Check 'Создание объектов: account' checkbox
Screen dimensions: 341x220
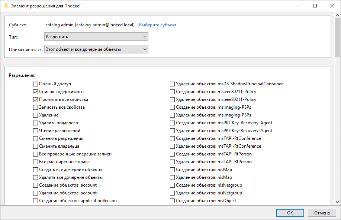click(36, 185)
